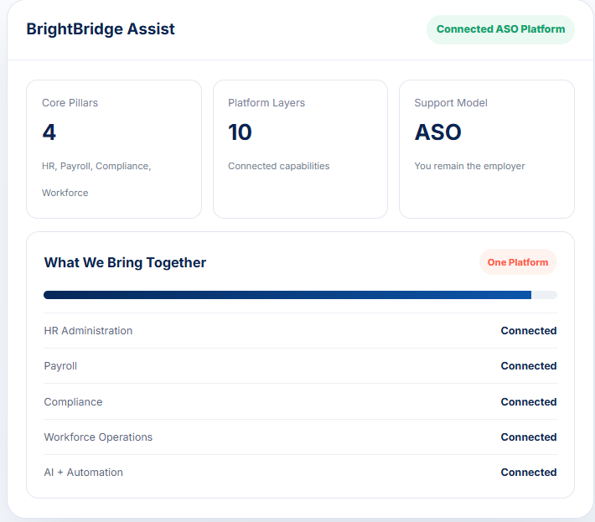Click the Connected ASO Platform badge
Screen dimensions: 595x522
coord(500,29)
